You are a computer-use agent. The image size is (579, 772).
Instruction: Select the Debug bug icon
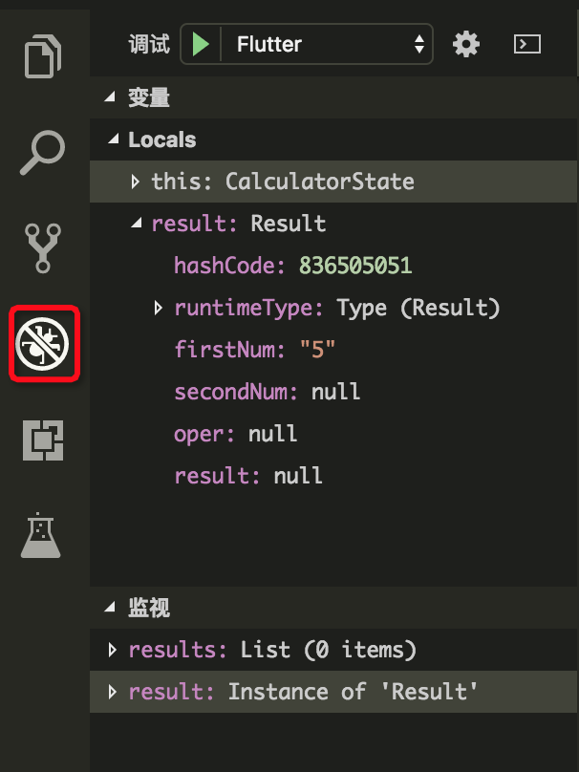click(43, 344)
